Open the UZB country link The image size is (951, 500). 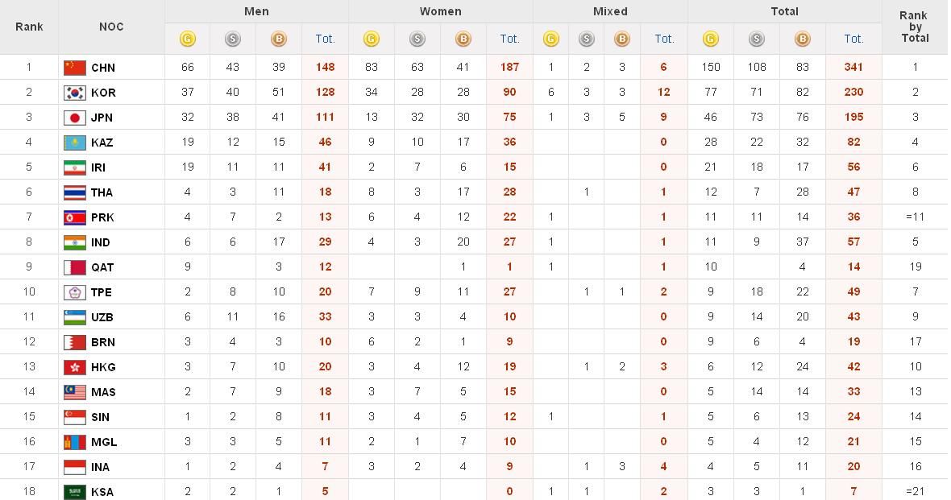point(102,317)
